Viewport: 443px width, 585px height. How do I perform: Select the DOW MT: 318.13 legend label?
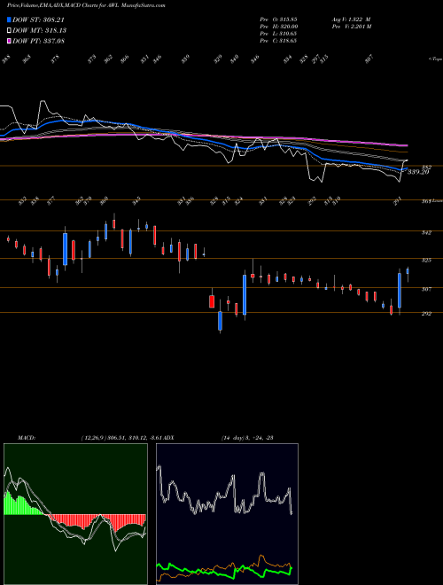[x=40, y=30]
